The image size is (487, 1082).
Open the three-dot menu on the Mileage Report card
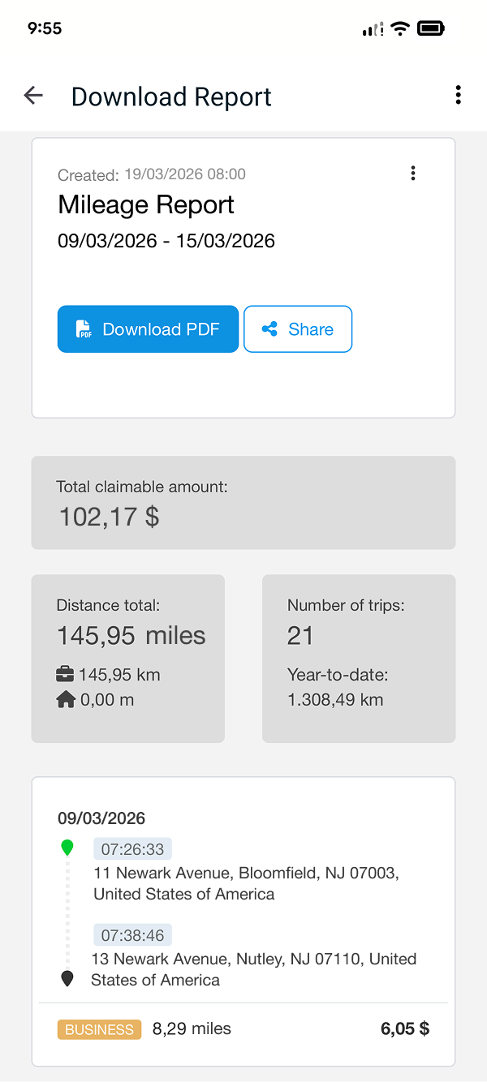413,173
